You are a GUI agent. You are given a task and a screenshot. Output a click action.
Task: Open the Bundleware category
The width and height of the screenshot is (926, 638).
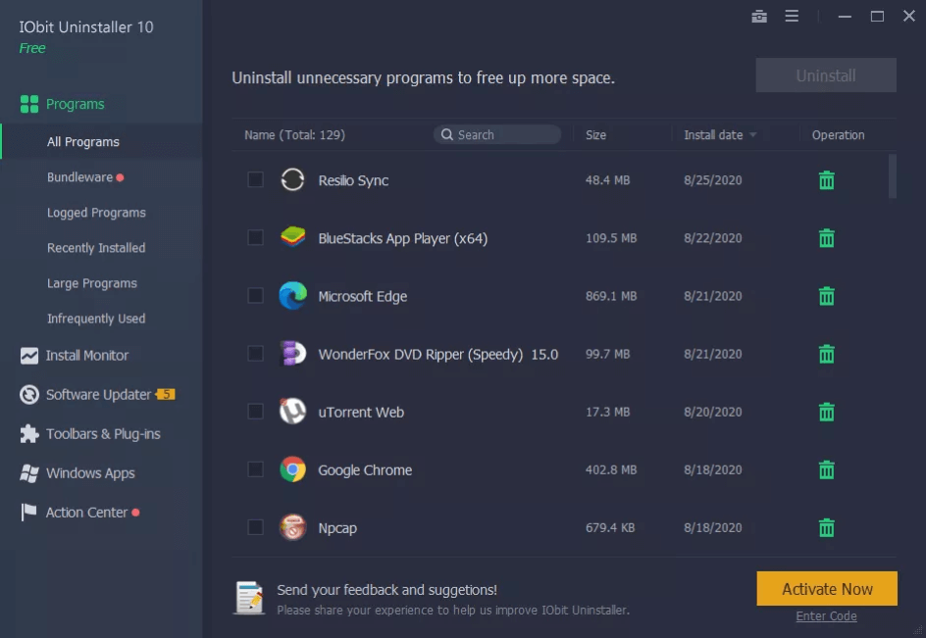79,177
